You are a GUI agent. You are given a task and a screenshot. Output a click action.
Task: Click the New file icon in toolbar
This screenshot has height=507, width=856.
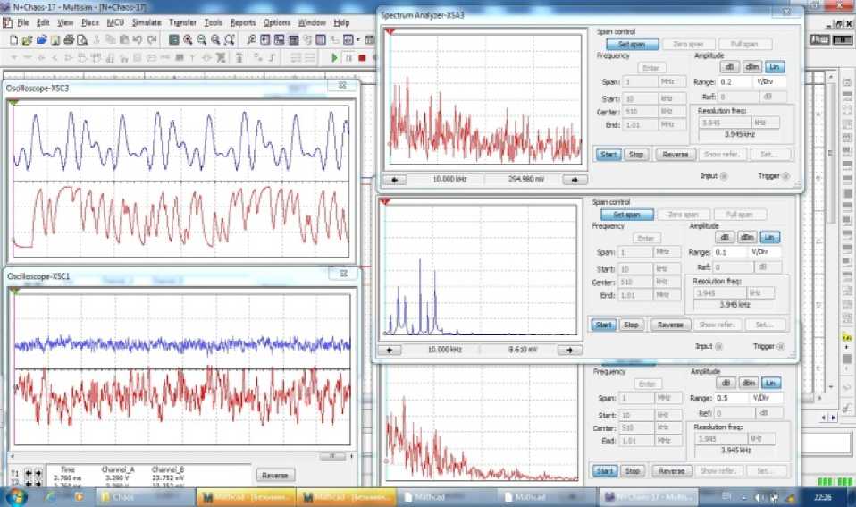(x=14, y=40)
